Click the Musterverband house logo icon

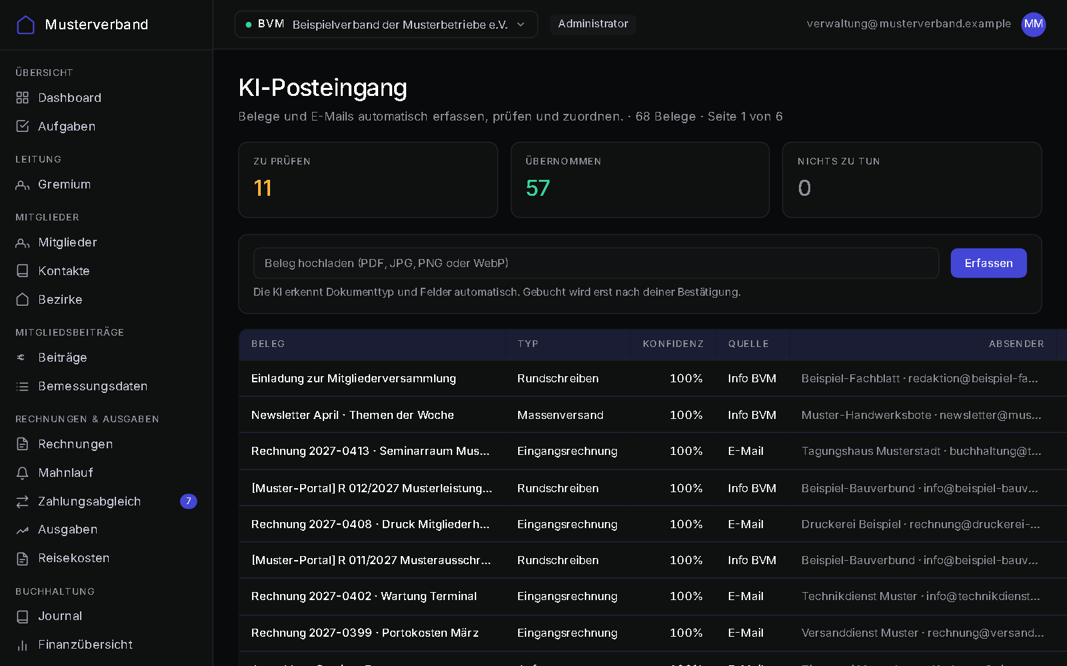(25, 25)
